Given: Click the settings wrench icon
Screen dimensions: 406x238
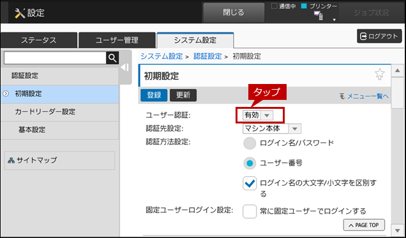Looking at the screenshot, I should tap(20, 13).
